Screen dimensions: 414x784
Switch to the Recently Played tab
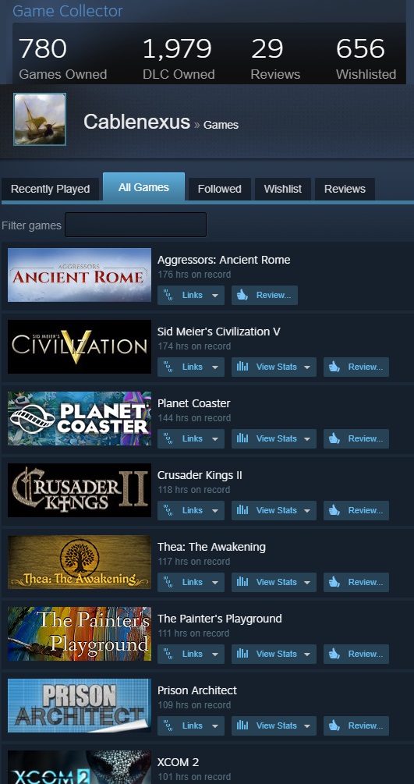[x=50, y=189]
